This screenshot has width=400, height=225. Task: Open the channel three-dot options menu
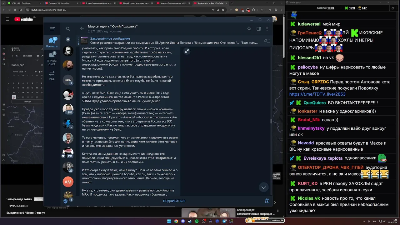click(x=267, y=29)
